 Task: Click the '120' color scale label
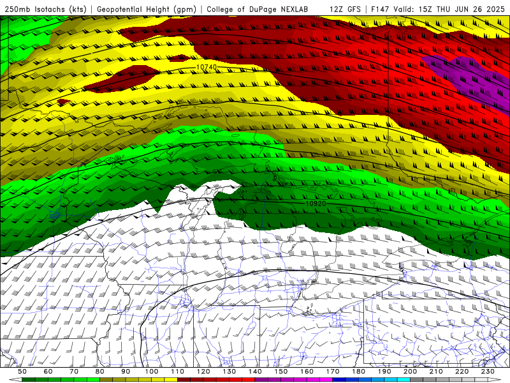click(x=203, y=372)
